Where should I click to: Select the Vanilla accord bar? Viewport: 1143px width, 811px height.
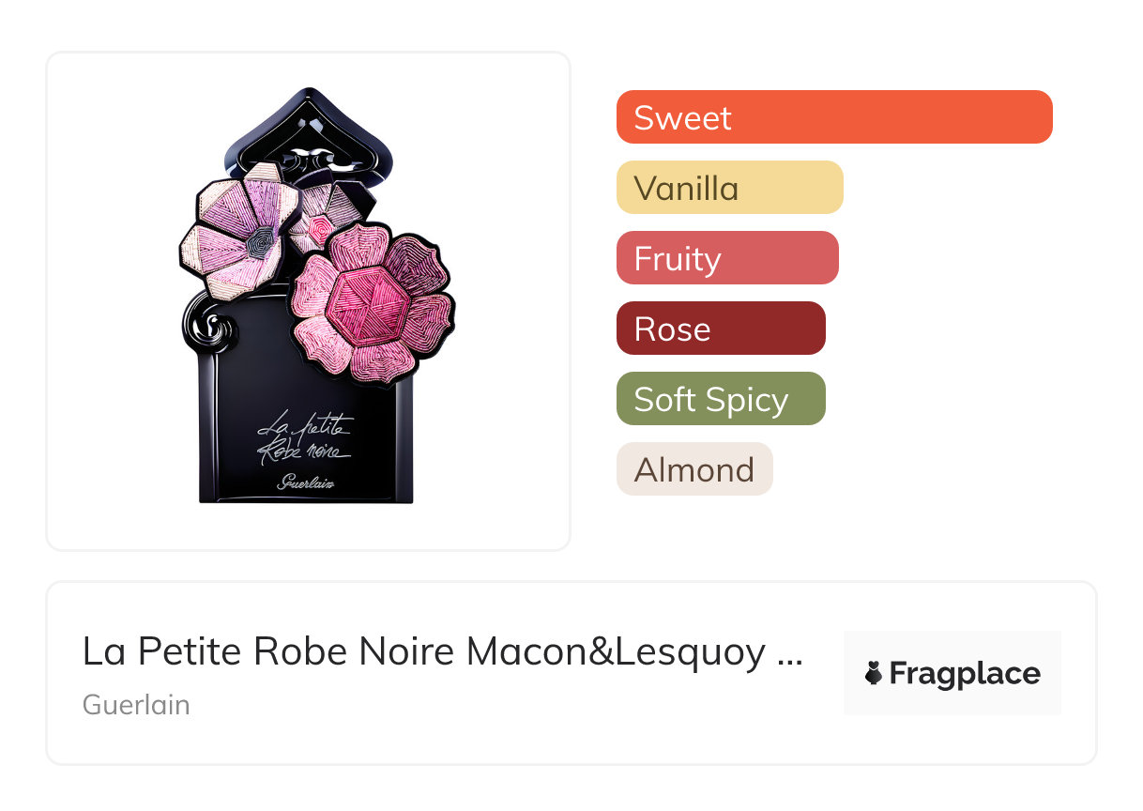coord(729,188)
